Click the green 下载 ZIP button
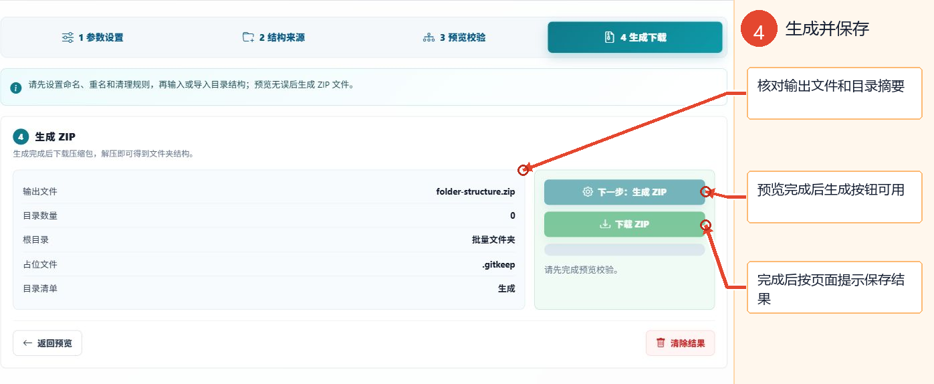Image resolution: width=934 pixels, height=384 pixels. pos(624,224)
